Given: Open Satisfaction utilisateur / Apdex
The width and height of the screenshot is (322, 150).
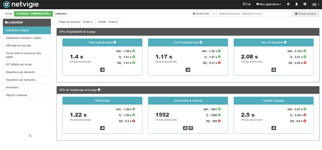Looking at the screenshot, I should 27,38.
